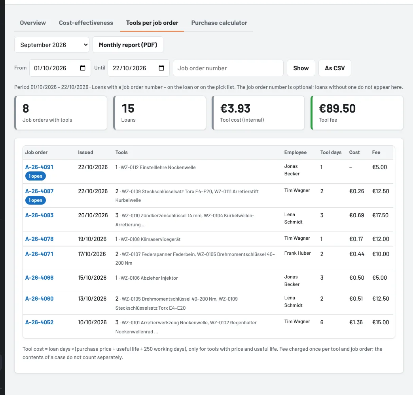This screenshot has width=413, height=395.
Task: Open the Until date calendar picker icon
Action: (x=161, y=68)
